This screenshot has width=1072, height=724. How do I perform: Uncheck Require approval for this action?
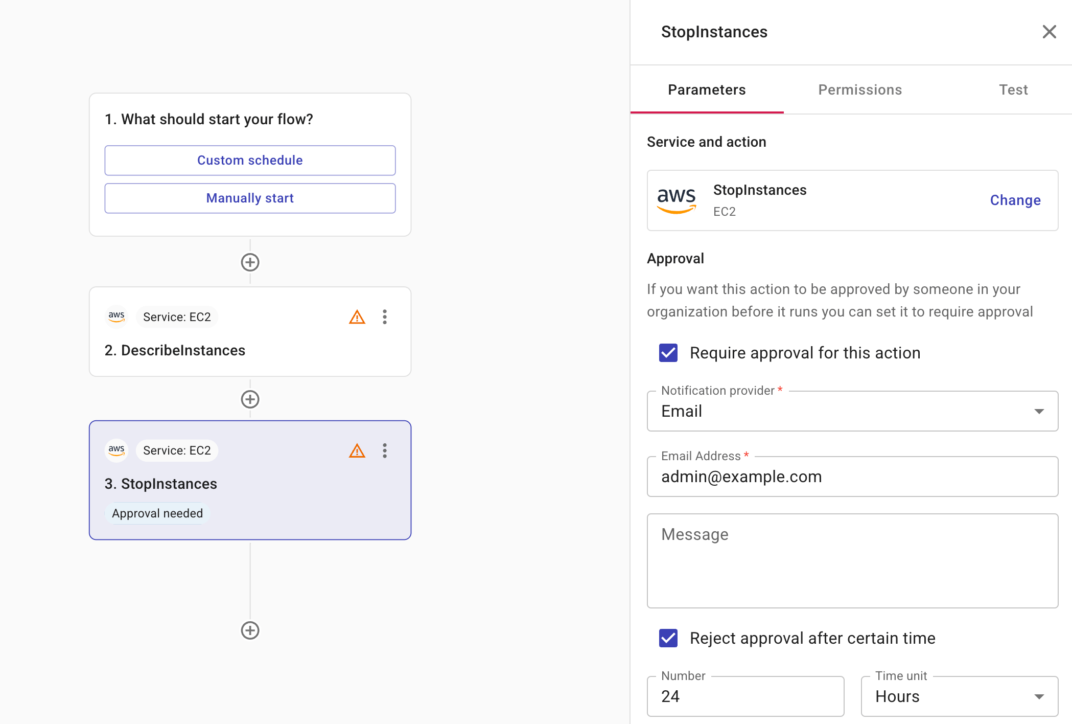(x=668, y=353)
